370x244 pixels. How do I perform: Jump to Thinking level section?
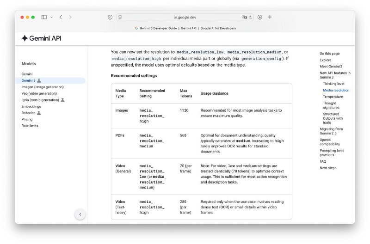(x=333, y=84)
